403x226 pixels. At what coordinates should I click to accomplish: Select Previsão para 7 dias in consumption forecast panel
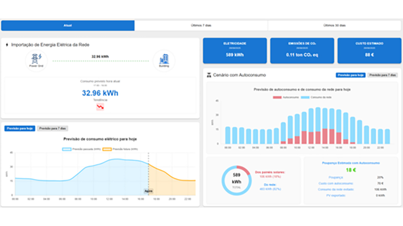53,128
